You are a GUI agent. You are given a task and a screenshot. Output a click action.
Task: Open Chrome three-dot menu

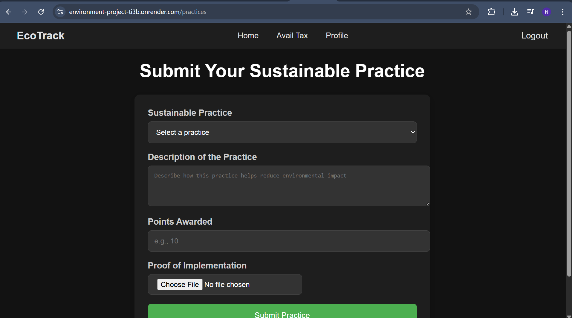(562, 12)
